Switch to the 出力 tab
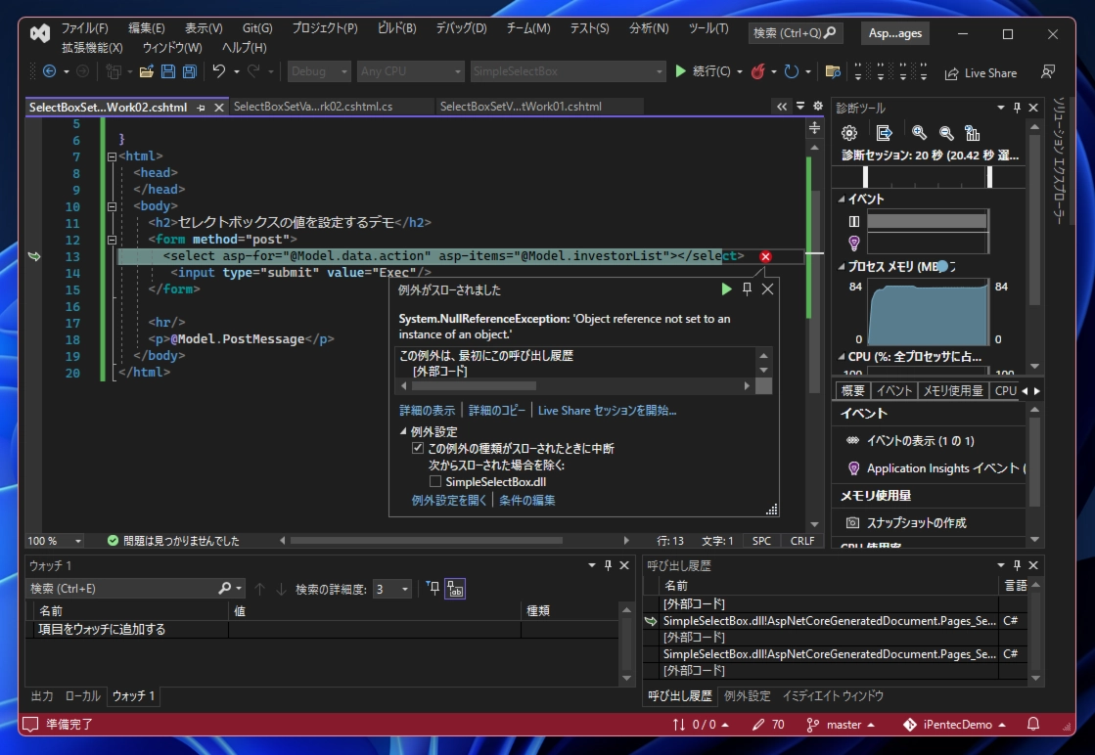 [42, 695]
